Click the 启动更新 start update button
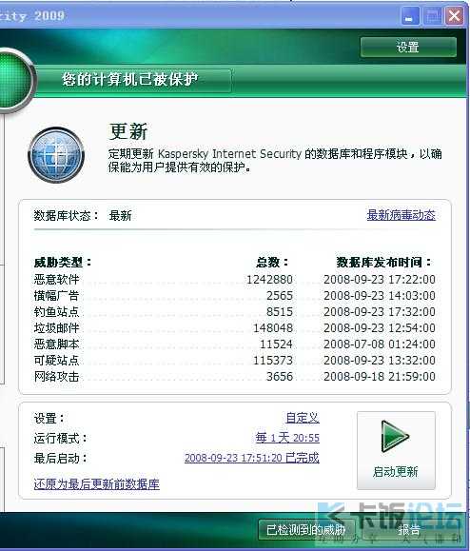This screenshot has width=470, height=551. [x=396, y=450]
